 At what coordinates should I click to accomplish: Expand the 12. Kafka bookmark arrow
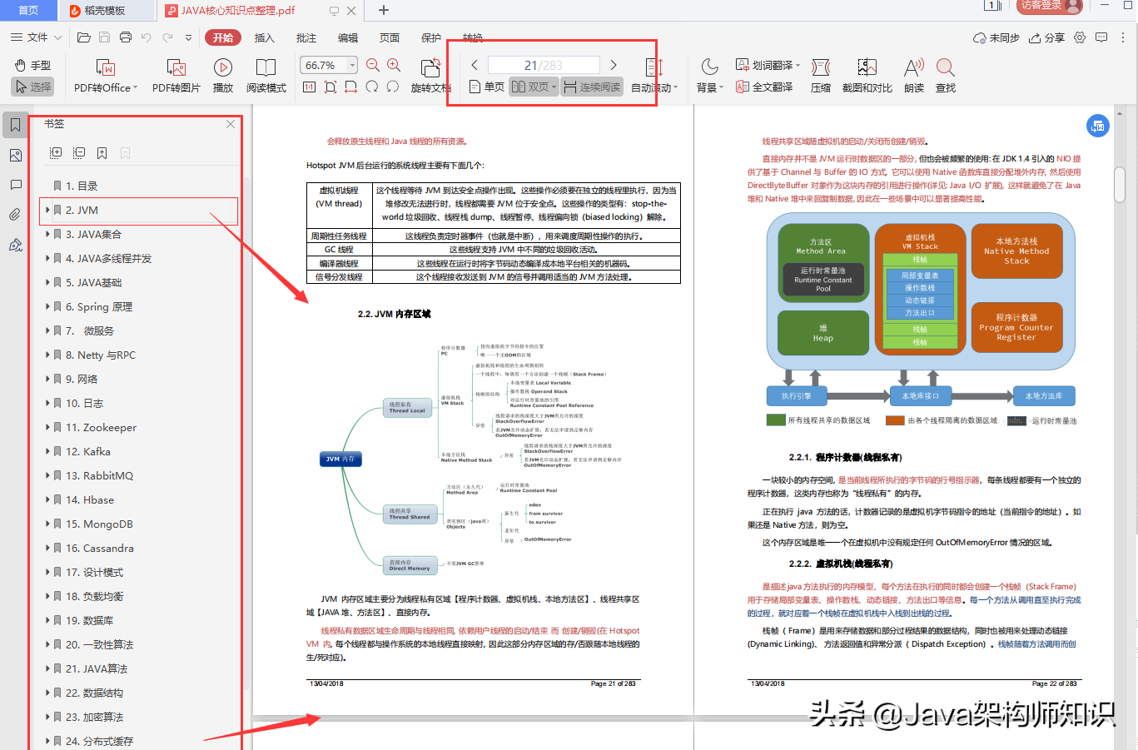click(x=47, y=452)
